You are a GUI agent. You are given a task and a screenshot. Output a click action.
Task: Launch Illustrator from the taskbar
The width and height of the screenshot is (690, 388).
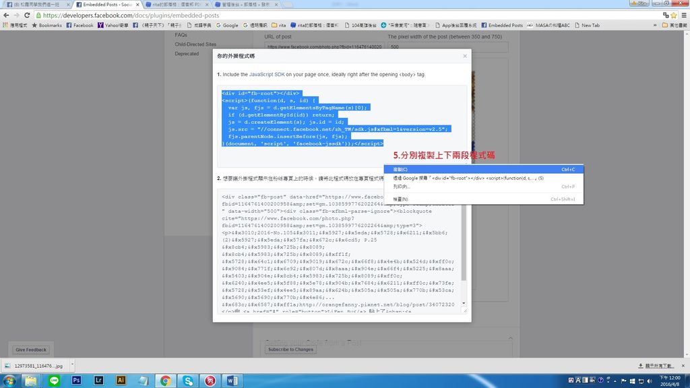tap(121, 381)
